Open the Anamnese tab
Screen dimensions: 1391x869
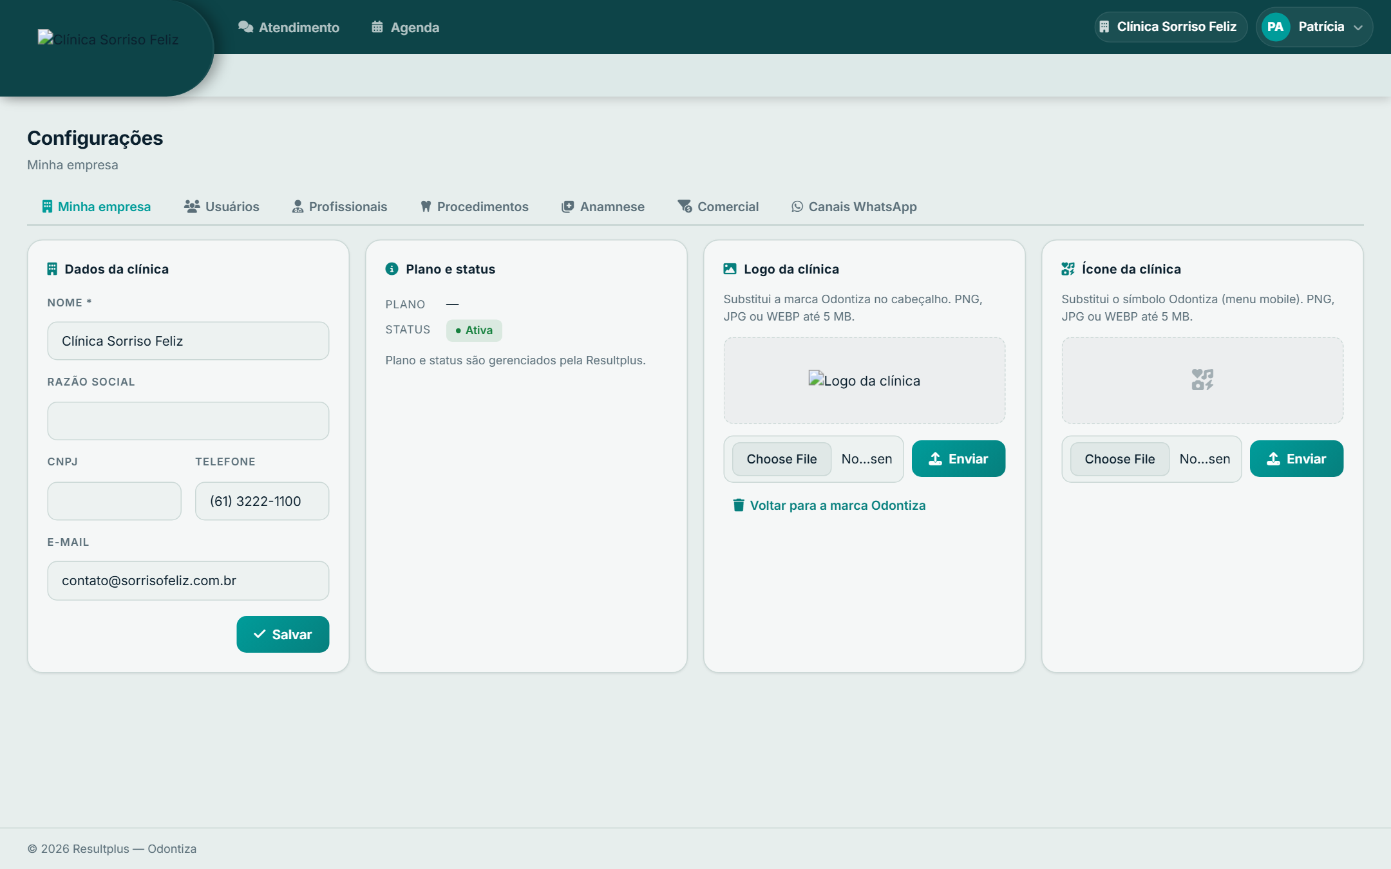[x=603, y=207]
